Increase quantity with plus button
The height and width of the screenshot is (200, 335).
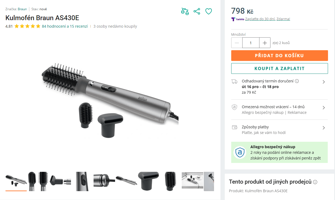pos(265,43)
